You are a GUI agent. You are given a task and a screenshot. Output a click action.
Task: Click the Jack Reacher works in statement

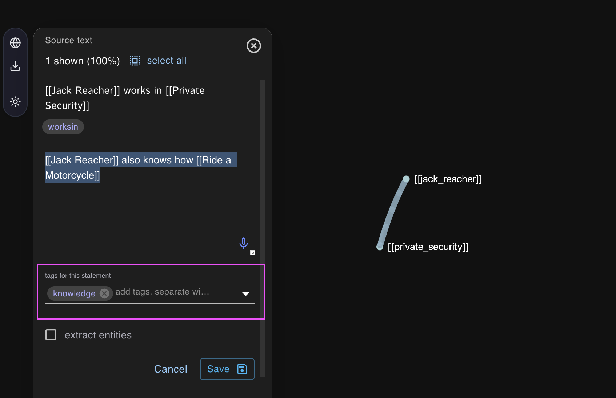click(x=125, y=98)
